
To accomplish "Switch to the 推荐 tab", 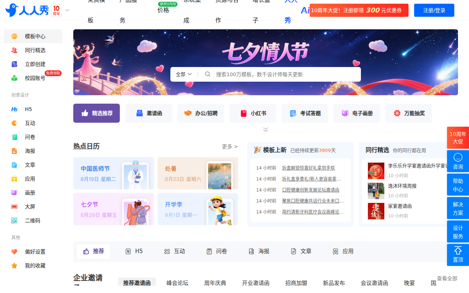I will click(93, 251).
